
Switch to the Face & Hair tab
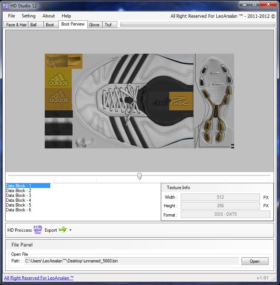[x=16, y=25]
